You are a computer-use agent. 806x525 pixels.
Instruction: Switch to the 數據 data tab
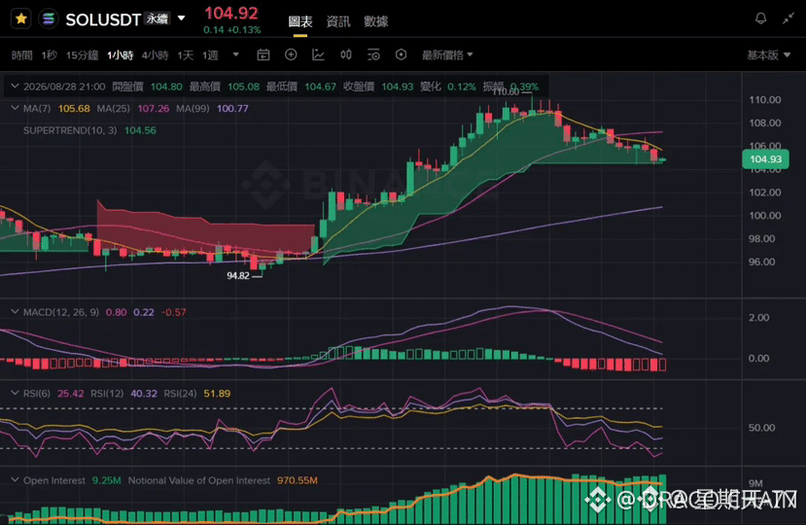[x=375, y=21]
